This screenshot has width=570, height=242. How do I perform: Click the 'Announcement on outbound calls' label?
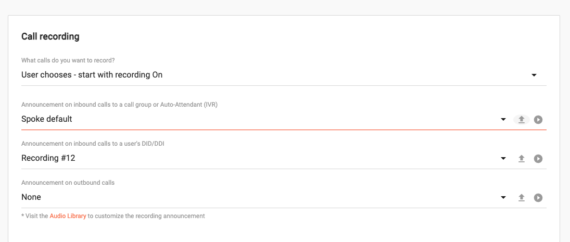point(68,183)
